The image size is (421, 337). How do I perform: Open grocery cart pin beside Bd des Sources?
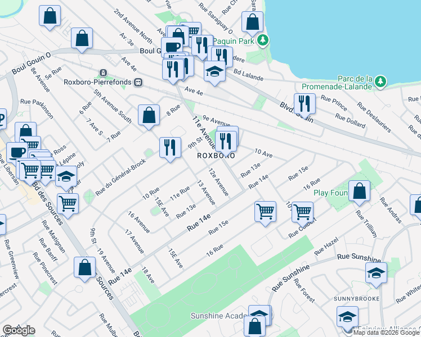[x=68, y=205]
